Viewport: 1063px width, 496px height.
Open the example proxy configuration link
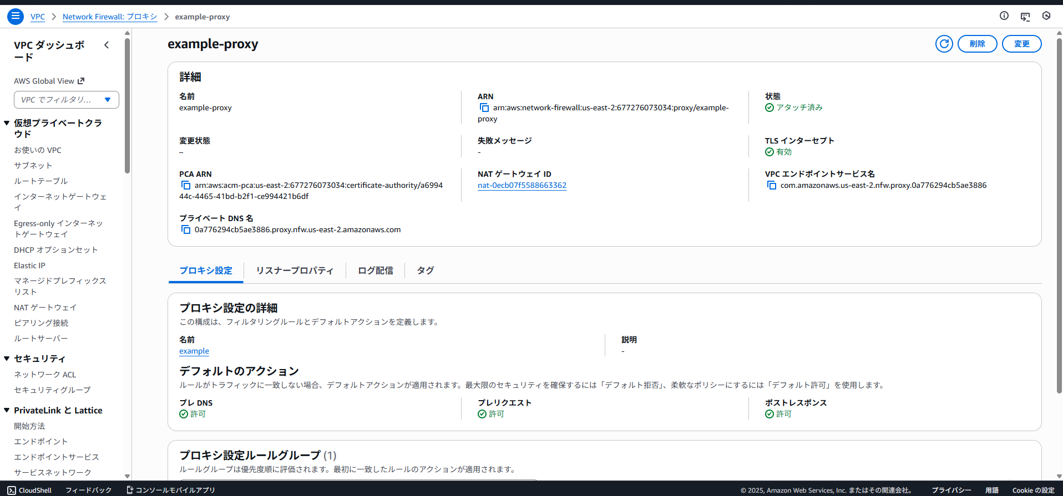(x=194, y=351)
